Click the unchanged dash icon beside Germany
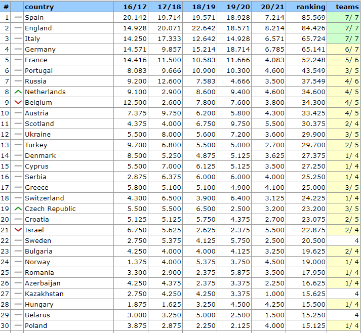This screenshot has width=361, height=333. pyautogui.click(x=18, y=50)
